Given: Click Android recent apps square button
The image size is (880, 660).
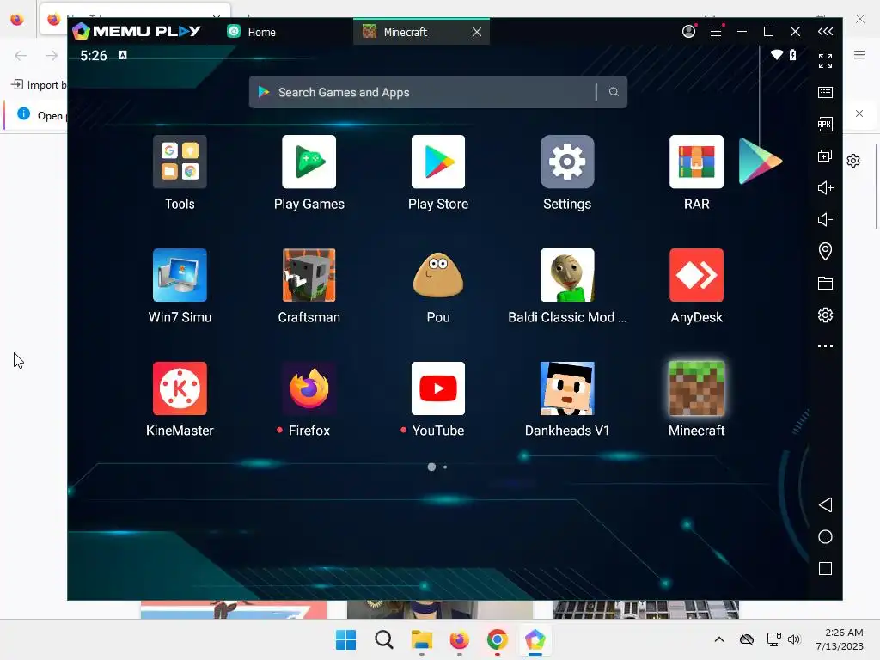Looking at the screenshot, I should point(825,569).
